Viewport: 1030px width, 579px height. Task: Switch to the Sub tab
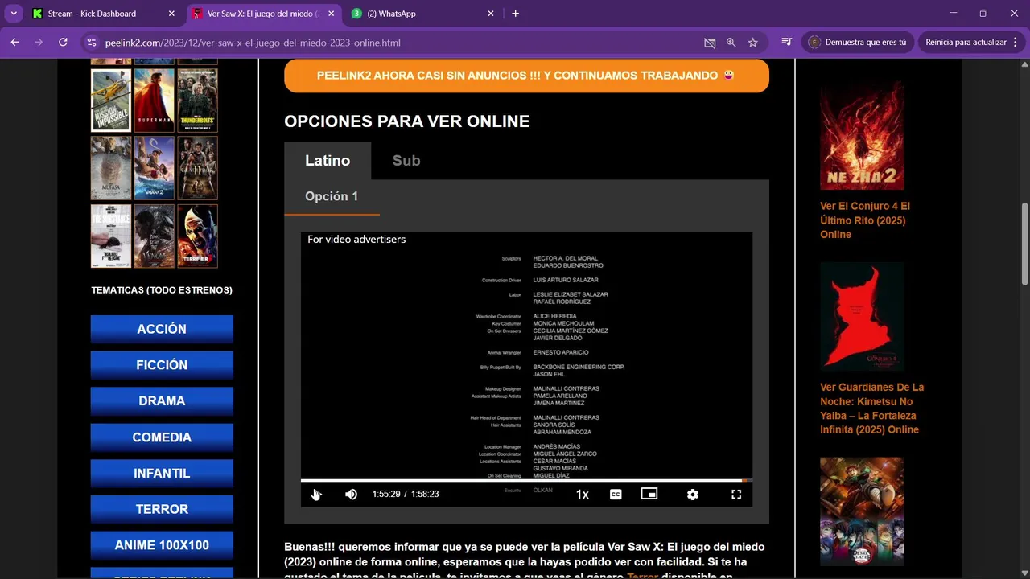click(x=406, y=161)
